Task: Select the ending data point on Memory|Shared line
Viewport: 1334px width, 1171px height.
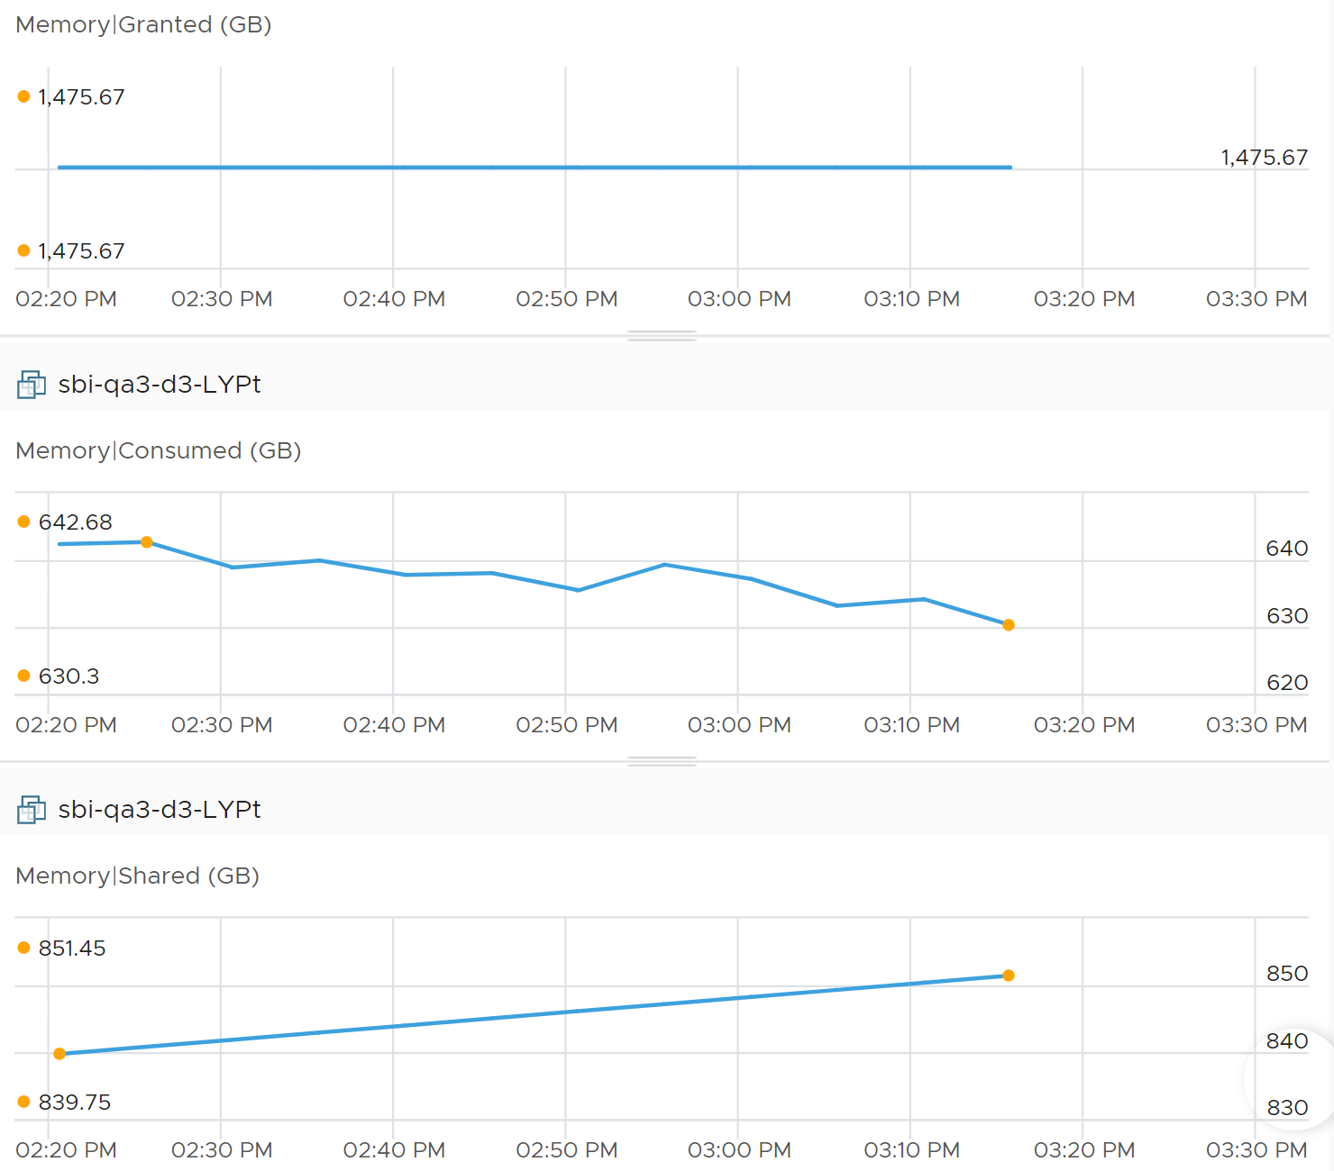Action: (x=1009, y=976)
